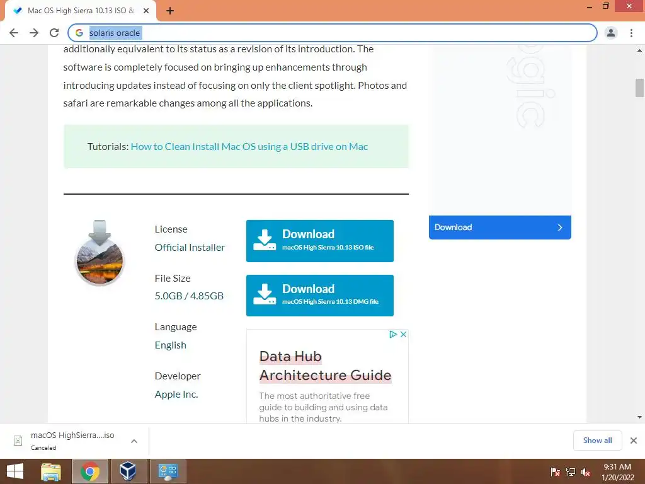645x484 pixels.
Task: Switch to Chrome in the taskbar
Action: (x=90, y=471)
